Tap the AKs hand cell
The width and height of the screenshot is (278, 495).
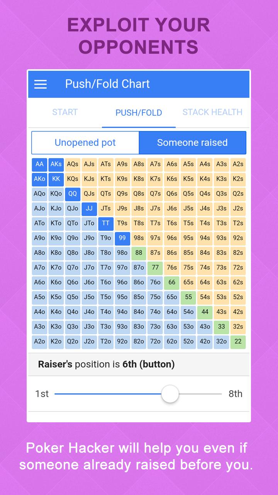[56, 164]
